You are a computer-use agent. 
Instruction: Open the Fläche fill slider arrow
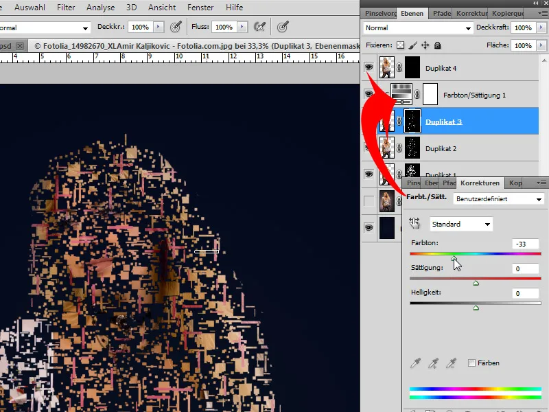[541, 45]
